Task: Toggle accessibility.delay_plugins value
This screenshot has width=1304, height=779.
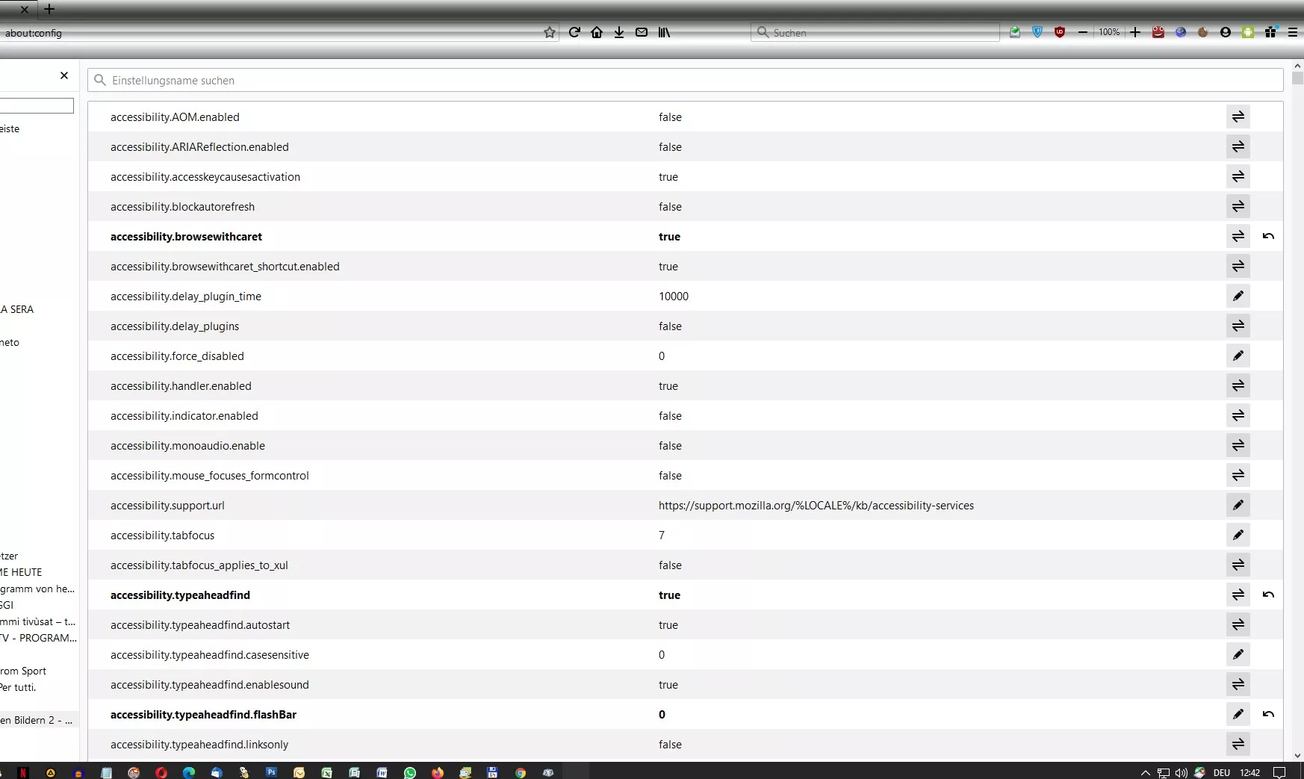Action: (1238, 326)
